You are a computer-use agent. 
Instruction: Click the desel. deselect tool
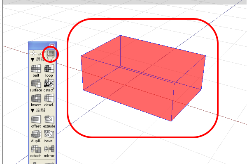(x=49, y=100)
